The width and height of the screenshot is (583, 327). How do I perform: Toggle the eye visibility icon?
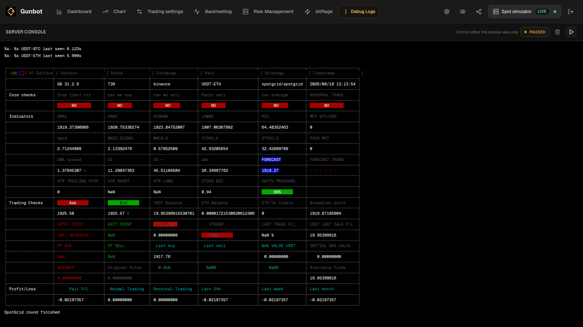[463, 12]
